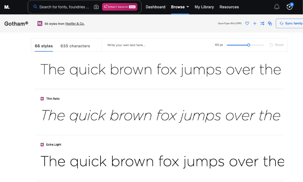Image resolution: width=303 pixels, height=182 pixels.
Task: Click the magnifier search icon
Action: pyautogui.click(x=35, y=7)
